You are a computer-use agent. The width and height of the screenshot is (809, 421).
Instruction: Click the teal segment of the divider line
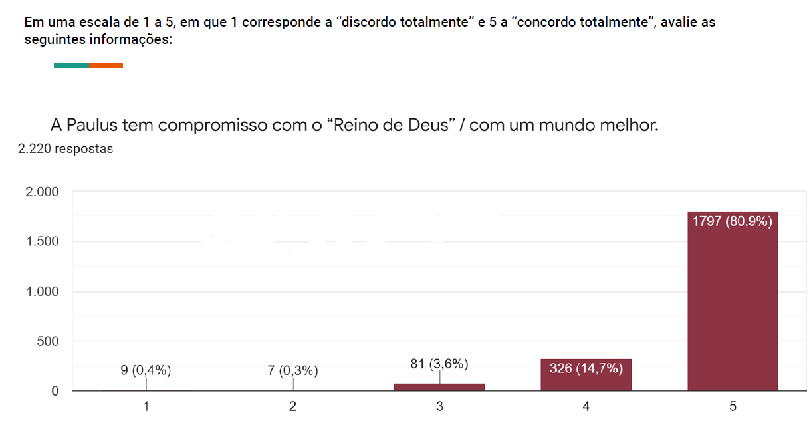71,65
